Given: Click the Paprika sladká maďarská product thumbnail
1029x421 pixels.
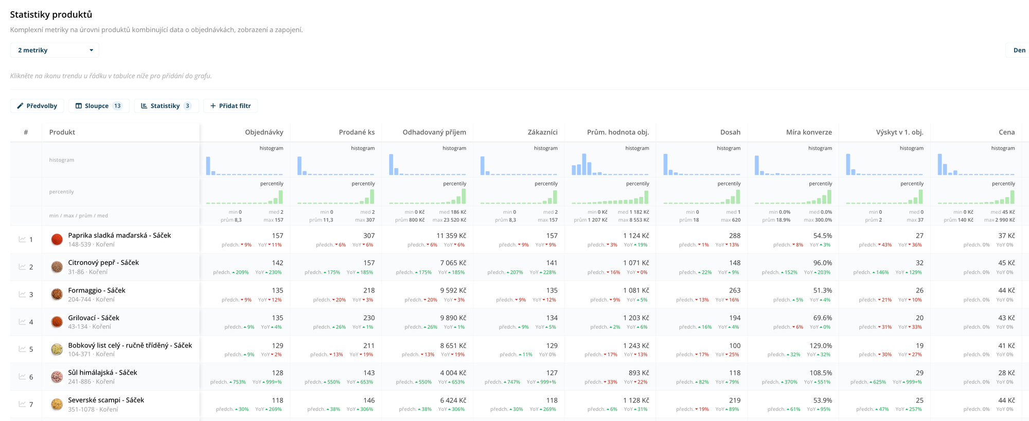Looking at the screenshot, I should (57, 240).
